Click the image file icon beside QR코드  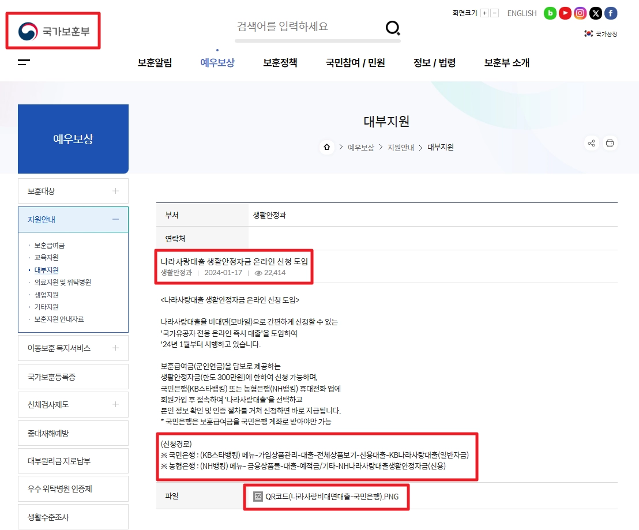(258, 497)
